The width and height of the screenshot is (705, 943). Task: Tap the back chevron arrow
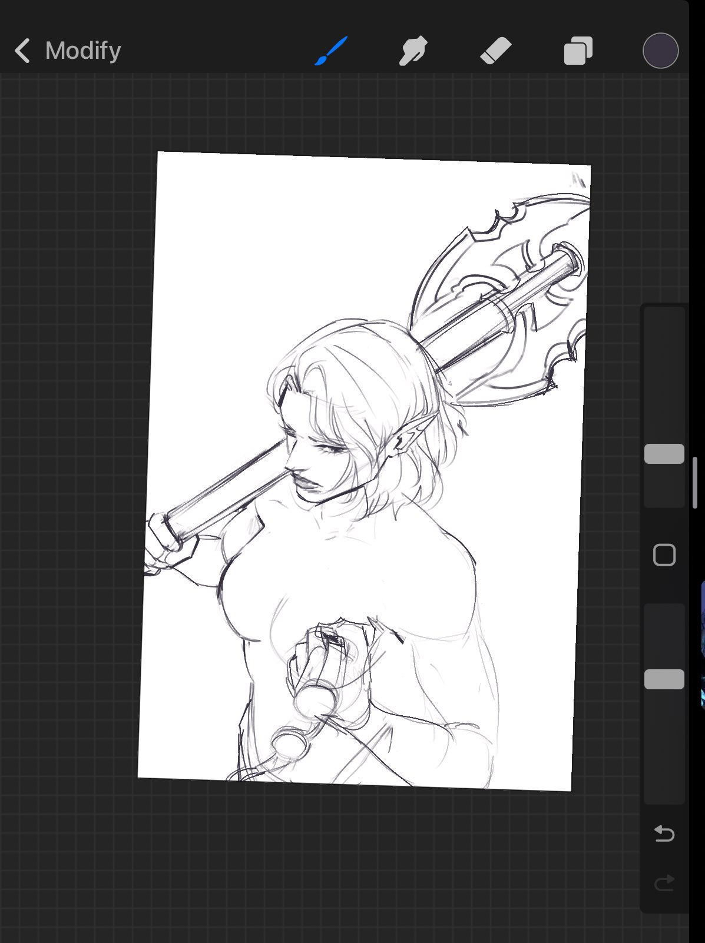[x=22, y=51]
